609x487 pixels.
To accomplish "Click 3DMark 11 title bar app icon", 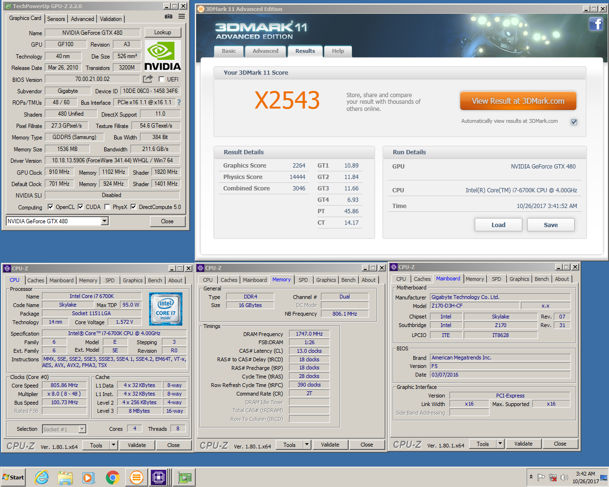I will 201,9.
